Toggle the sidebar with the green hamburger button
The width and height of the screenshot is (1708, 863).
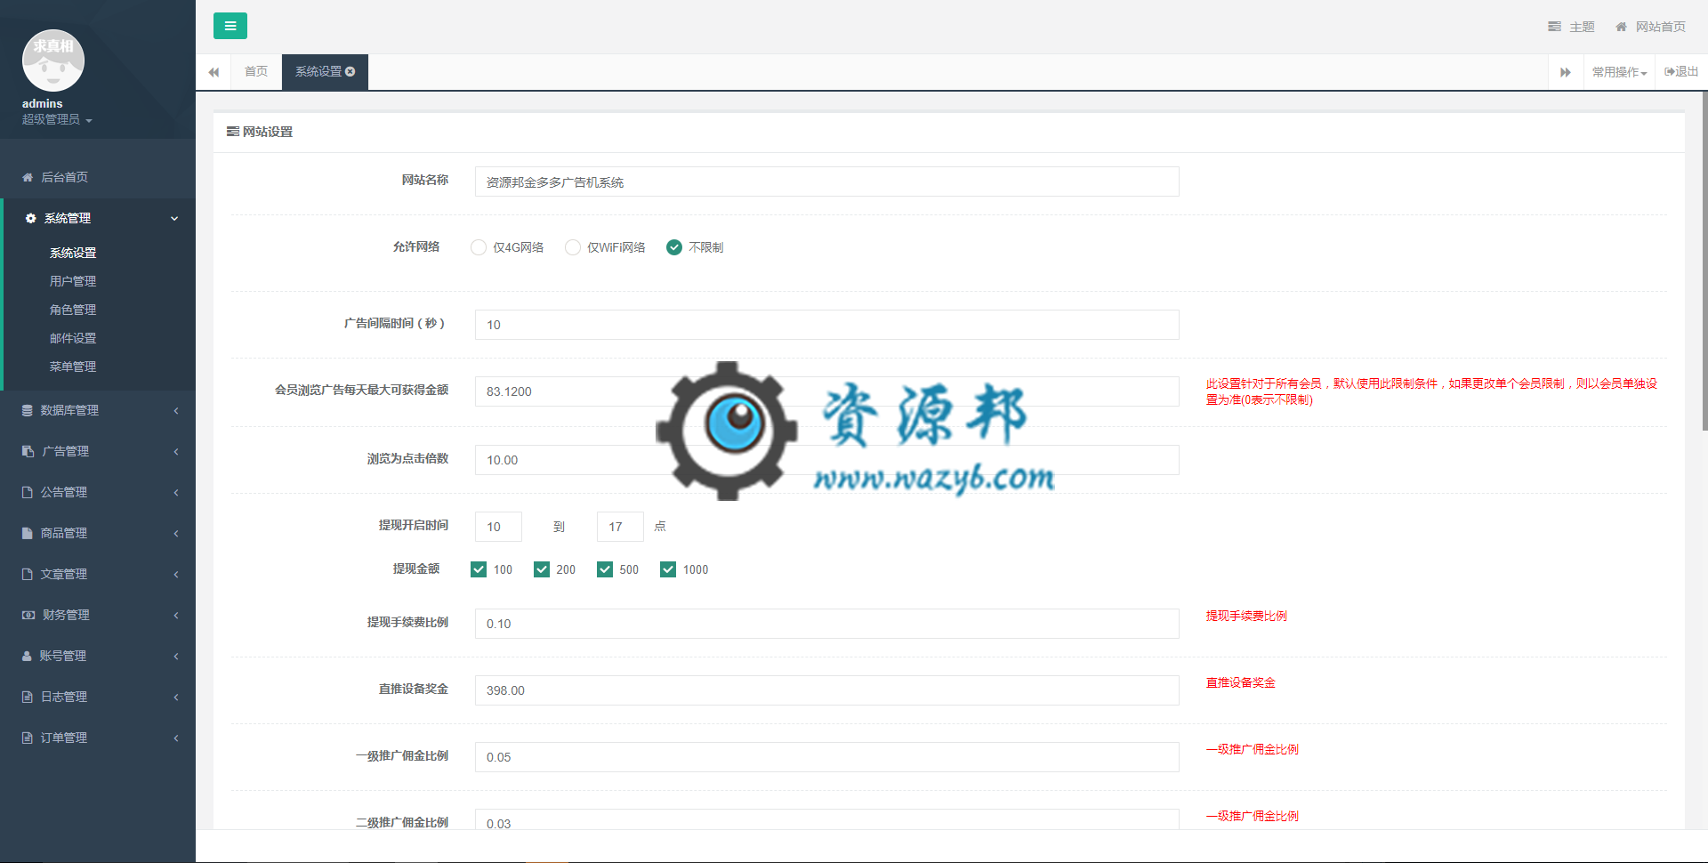click(230, 26)
